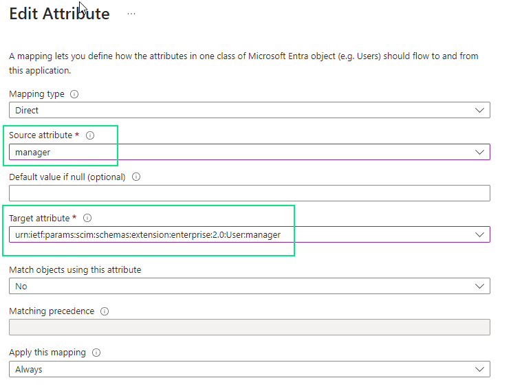The width and height of the screenshot is (511, 389).
Task: Click the Target attribute field label
Action: click(x=39, y=218)
